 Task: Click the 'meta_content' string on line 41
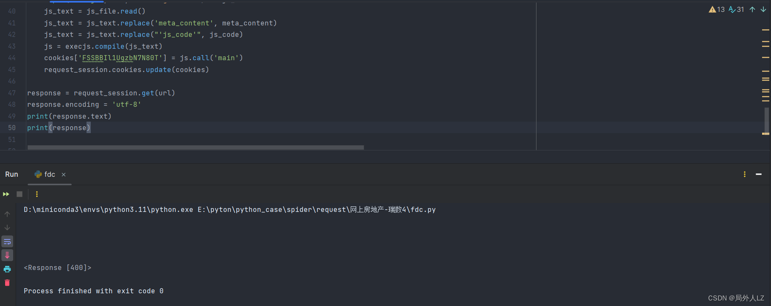[x=184, y=23]
